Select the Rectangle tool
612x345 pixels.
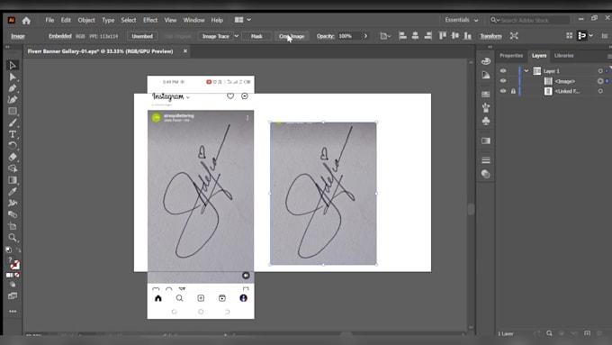coord(13,112)
